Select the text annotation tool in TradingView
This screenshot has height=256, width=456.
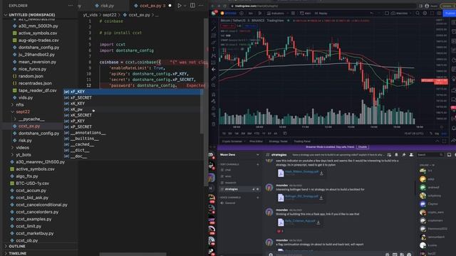214,49
